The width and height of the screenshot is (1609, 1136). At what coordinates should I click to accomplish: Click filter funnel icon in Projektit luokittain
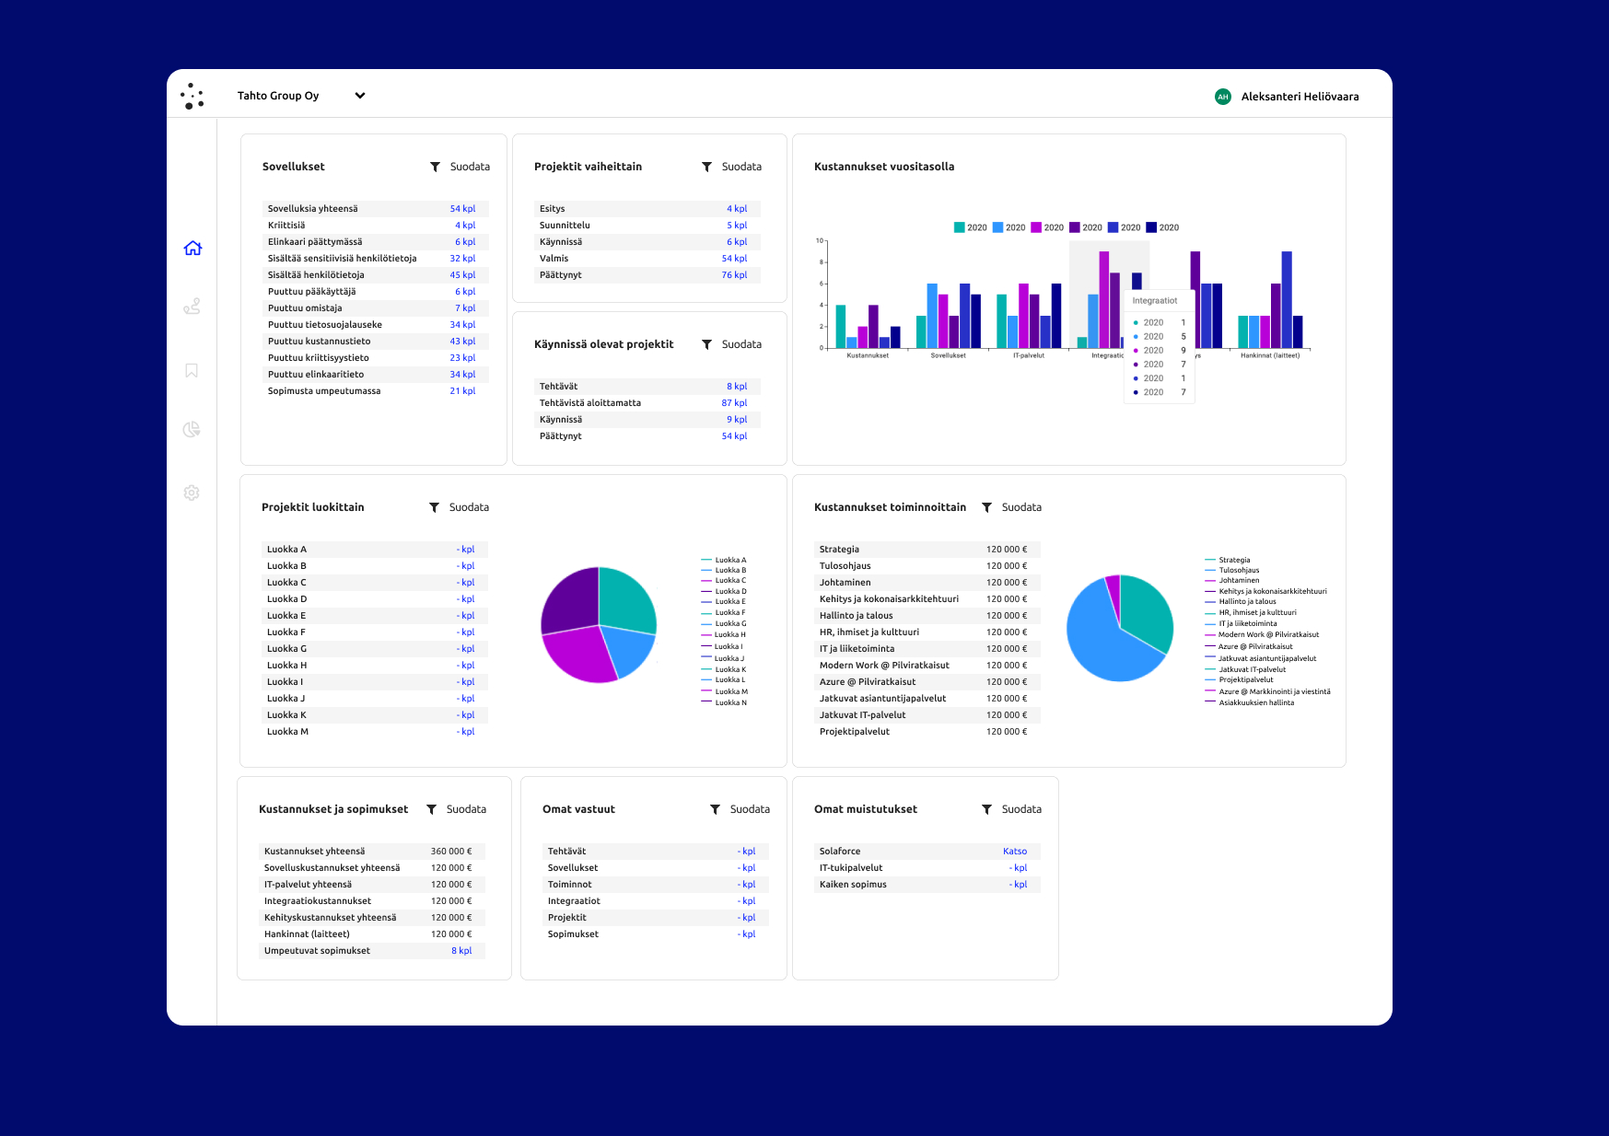pos(434,507)
